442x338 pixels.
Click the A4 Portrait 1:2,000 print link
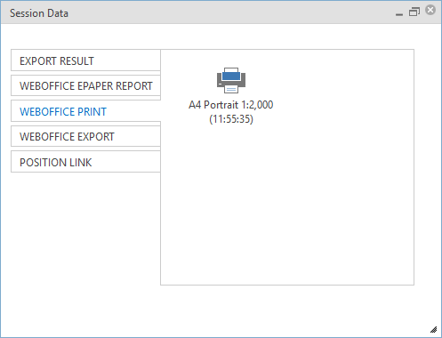point(231,112)
